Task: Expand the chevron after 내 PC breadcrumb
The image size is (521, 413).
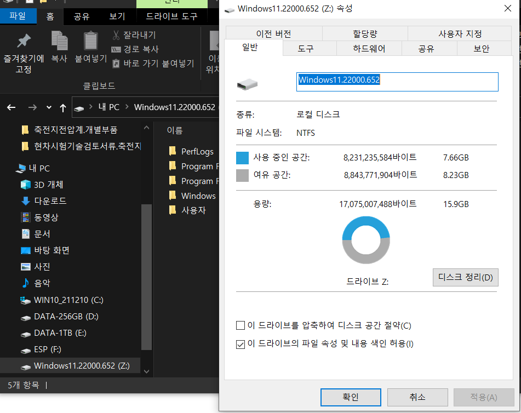Action: pyautogui.click(x=127, y=107)
